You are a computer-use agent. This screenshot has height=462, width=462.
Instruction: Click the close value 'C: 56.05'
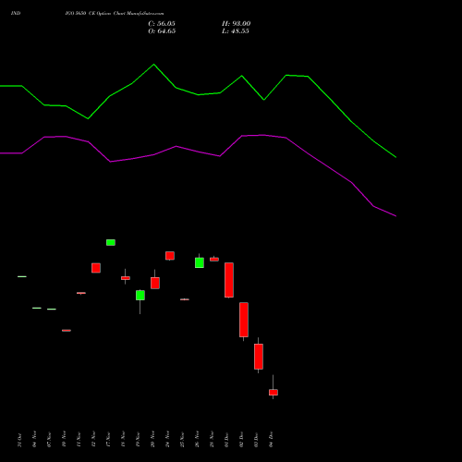tap(162, 24)
